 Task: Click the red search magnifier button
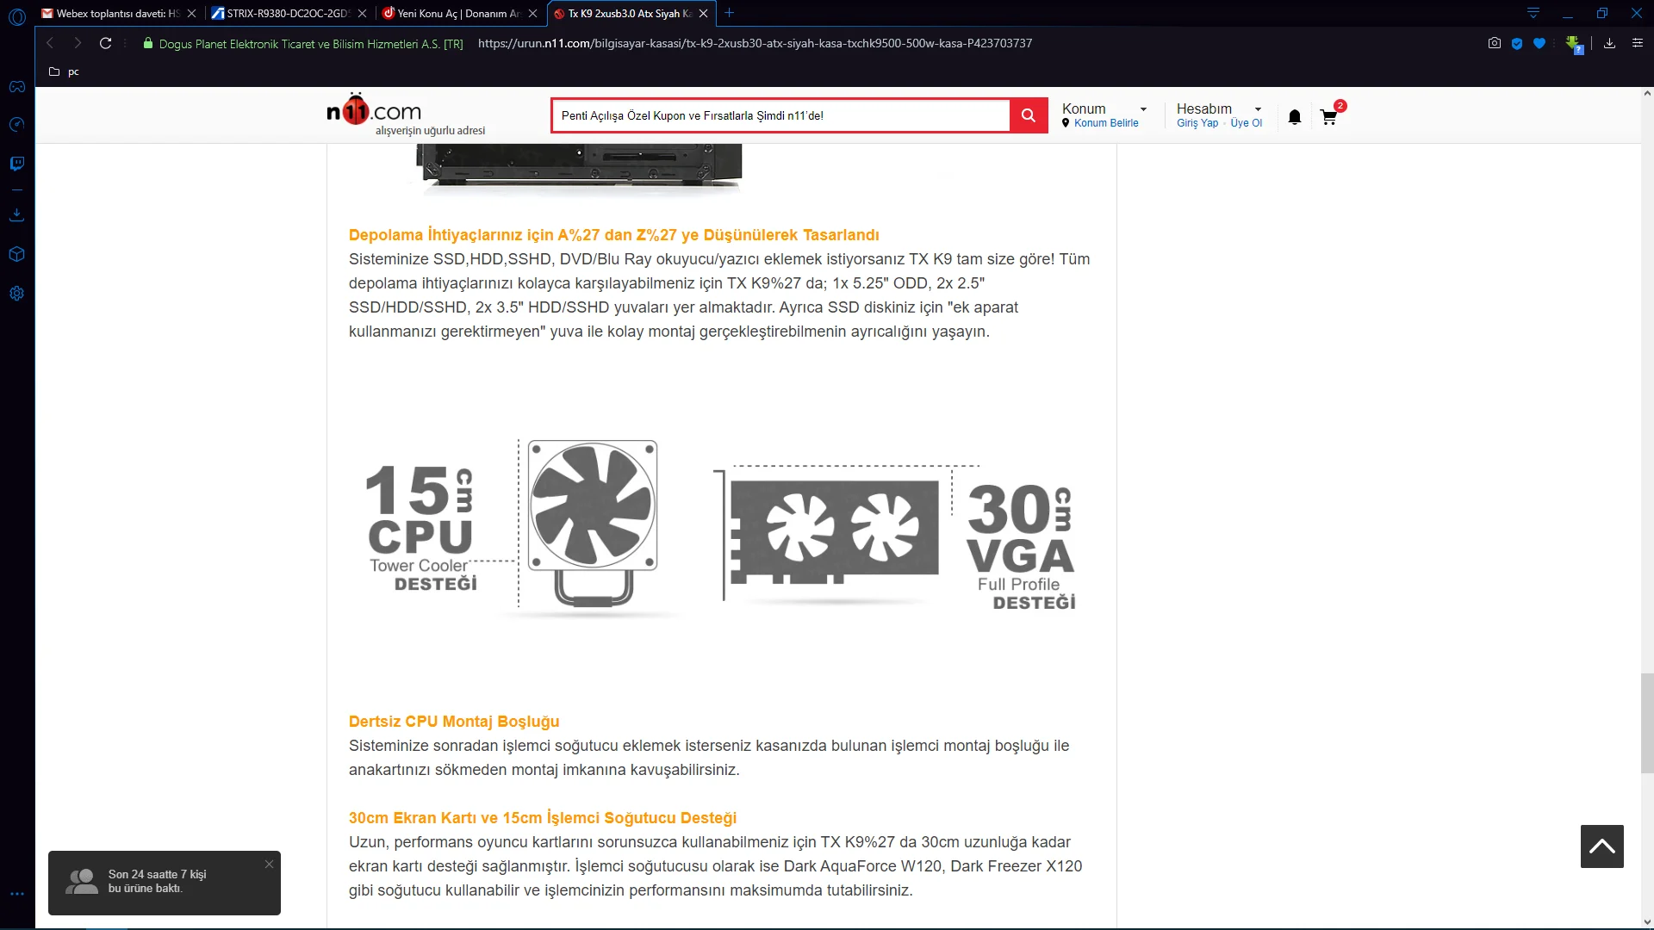[1029, 115]
